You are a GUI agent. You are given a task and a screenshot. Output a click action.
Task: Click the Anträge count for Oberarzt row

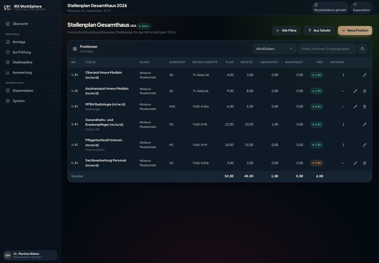point(343,75)
